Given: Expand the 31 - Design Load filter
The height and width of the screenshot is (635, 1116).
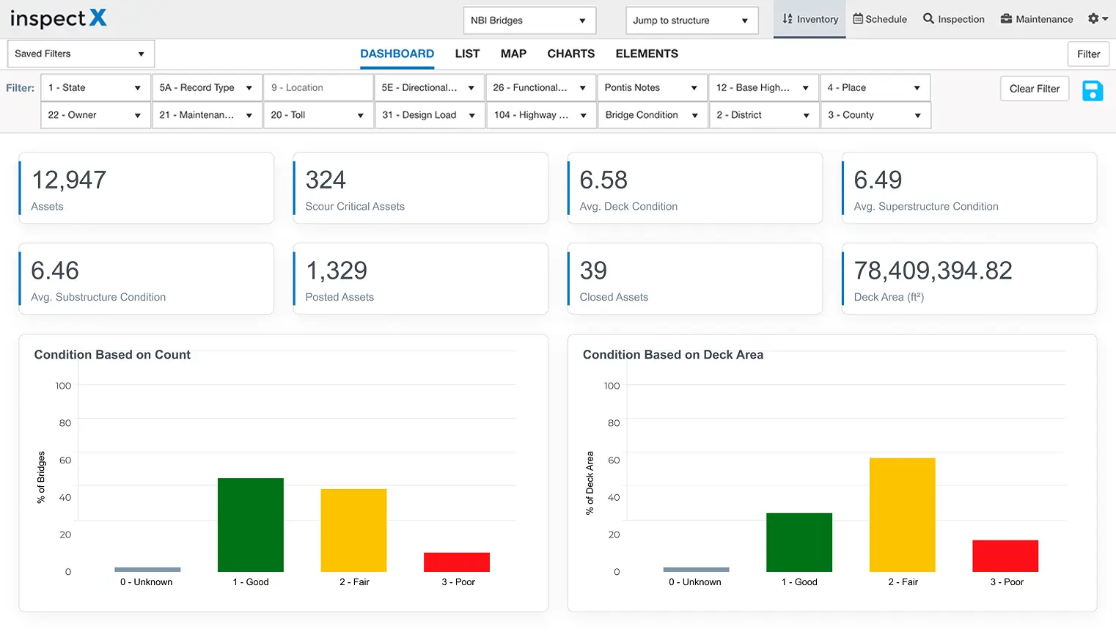Looking at the screenshot, I should tap(430, 115).
